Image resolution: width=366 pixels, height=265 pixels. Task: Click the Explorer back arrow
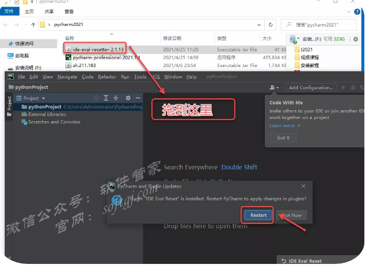coord(6,24)
